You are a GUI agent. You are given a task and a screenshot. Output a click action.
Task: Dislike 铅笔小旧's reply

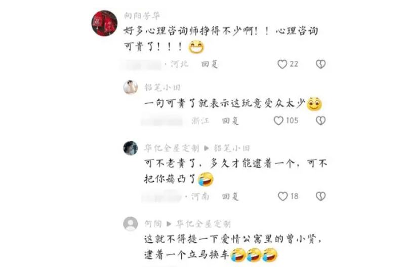tap(320, 121)
